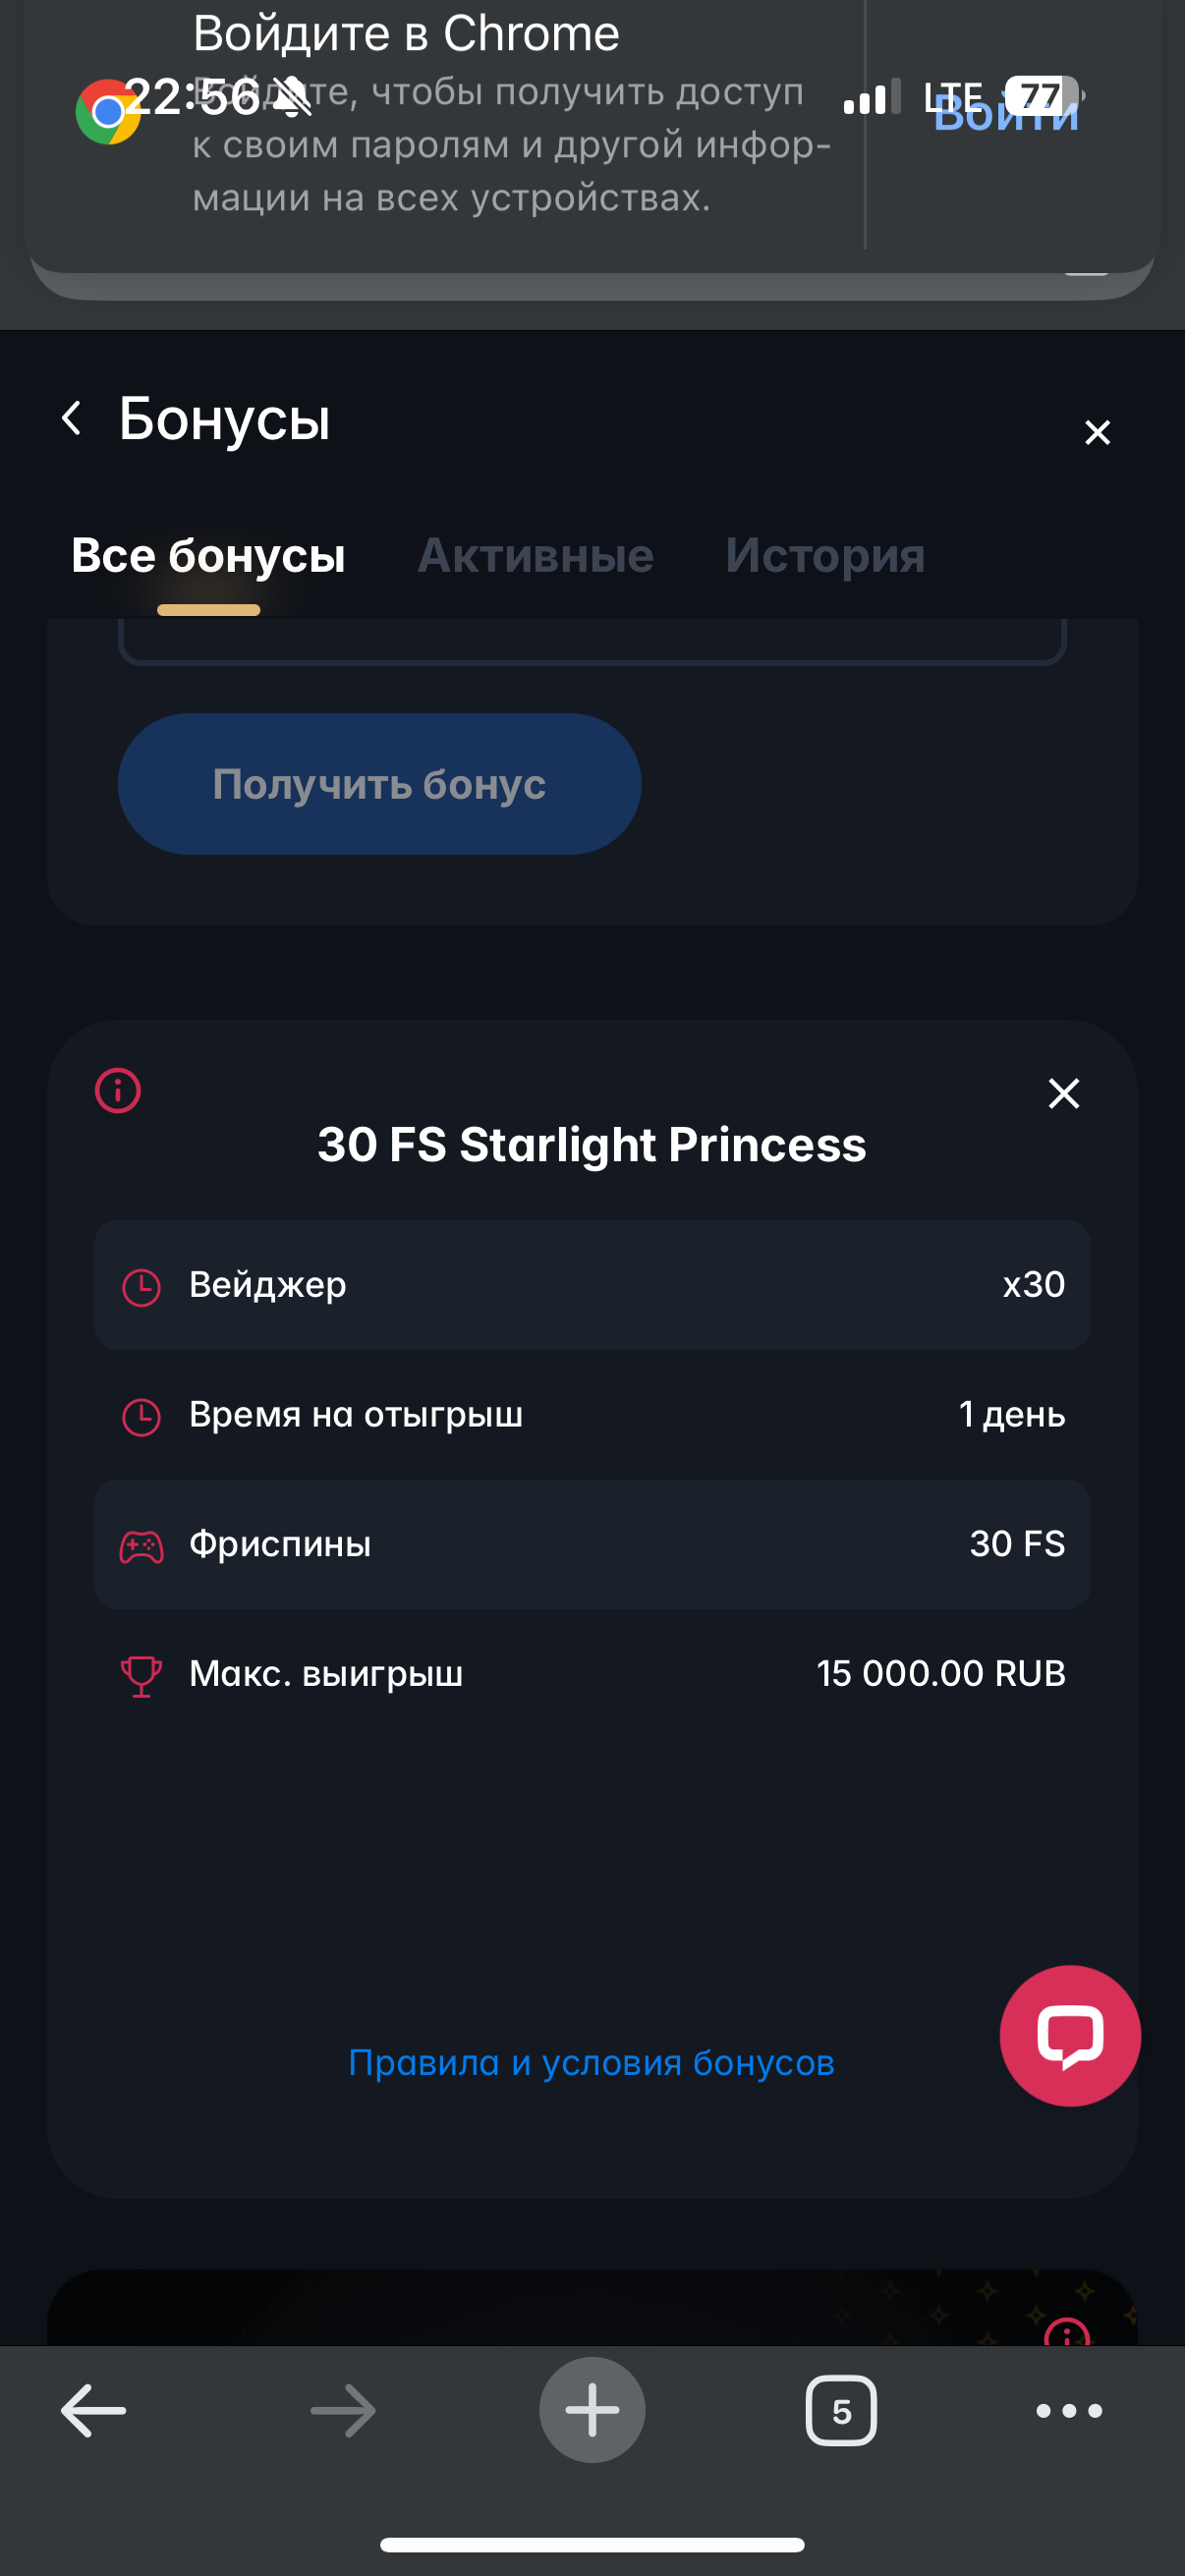The image size is (1185, 2576).
Task: Open info icon on Starlight Princess card
Action: pyautogui.click(x=118, y=1090)
